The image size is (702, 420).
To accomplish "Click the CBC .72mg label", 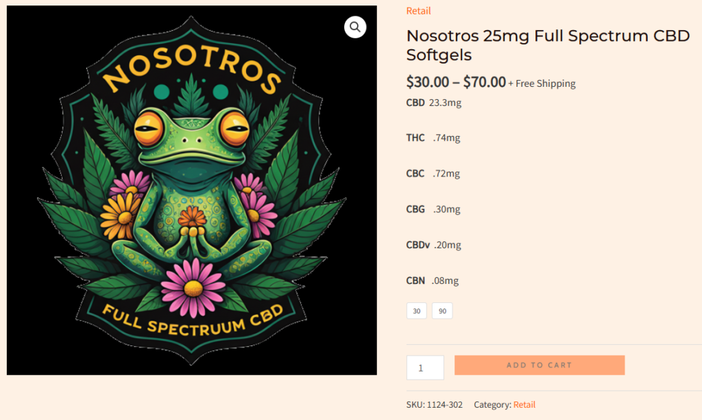I will tap(433, 174).
